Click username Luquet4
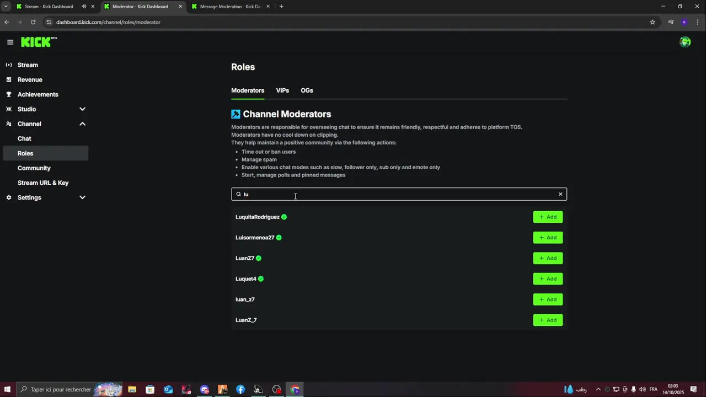The width and height of the screenshot is (706, 397). tap(246, 279)
